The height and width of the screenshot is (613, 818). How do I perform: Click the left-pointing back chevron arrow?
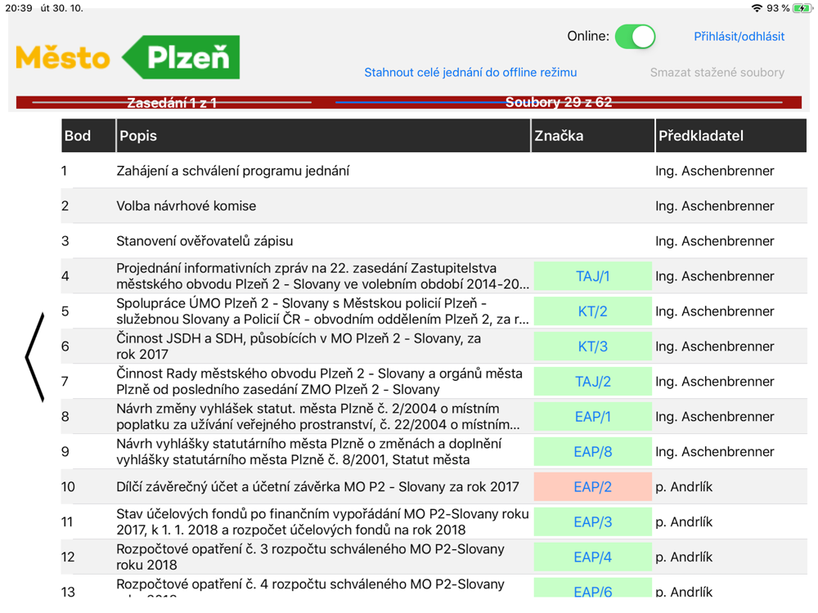[x=35, y=358]
